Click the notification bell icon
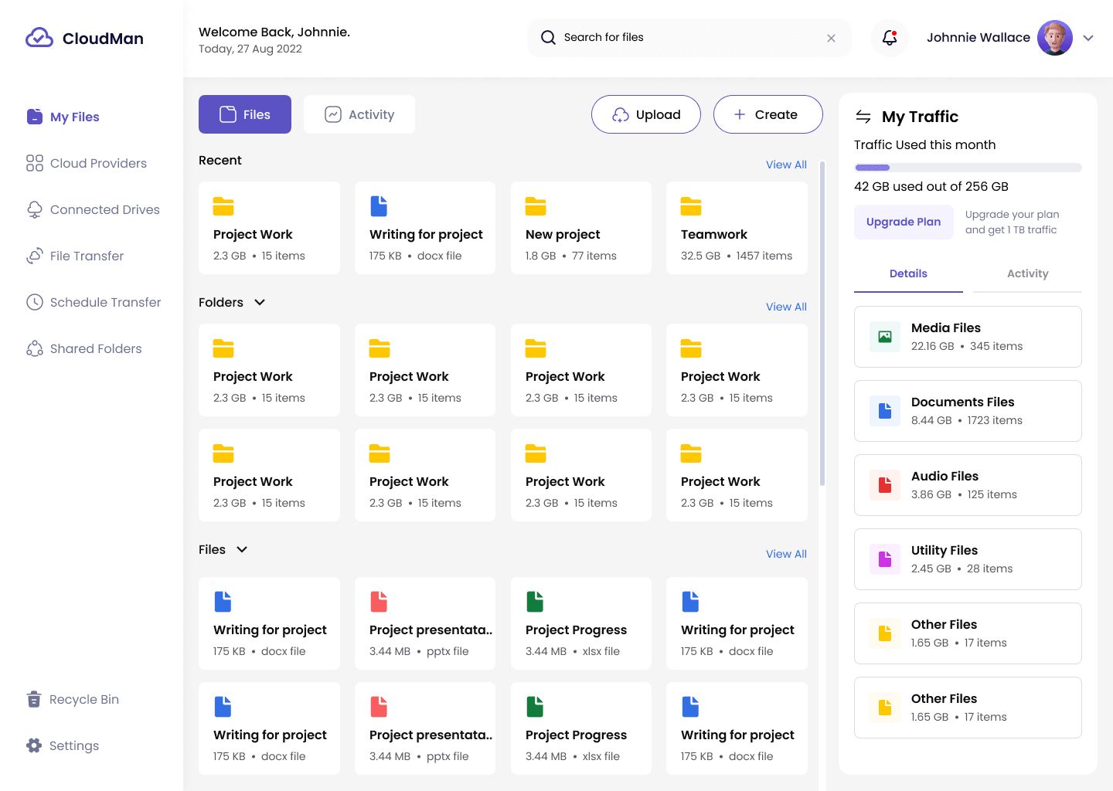The width and height of the screenshot is (1113, 791). click(890, 38)
